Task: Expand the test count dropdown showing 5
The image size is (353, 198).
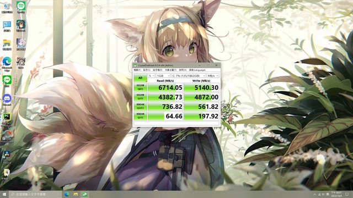Action: (x=151, y=76)
